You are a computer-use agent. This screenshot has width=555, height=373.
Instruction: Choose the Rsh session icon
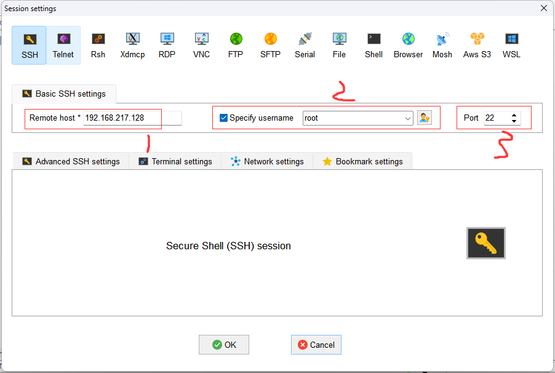coord(98,46)
